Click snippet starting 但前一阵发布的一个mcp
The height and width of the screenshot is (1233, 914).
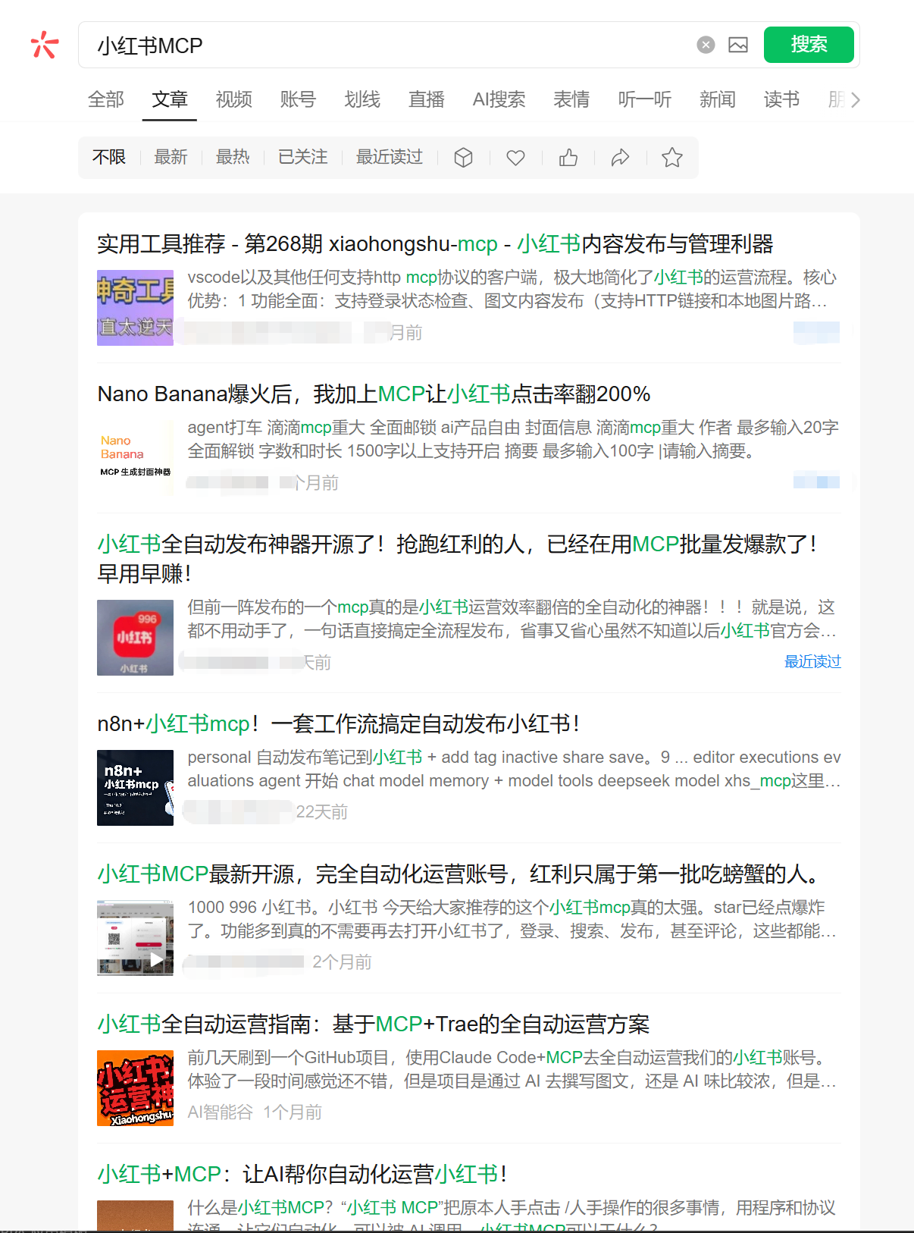pyautogui.click(x=514, y=619)
